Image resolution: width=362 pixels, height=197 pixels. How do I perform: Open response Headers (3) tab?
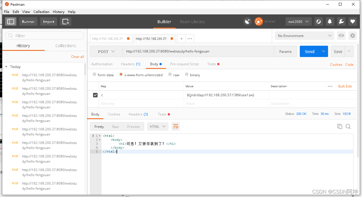138,114
